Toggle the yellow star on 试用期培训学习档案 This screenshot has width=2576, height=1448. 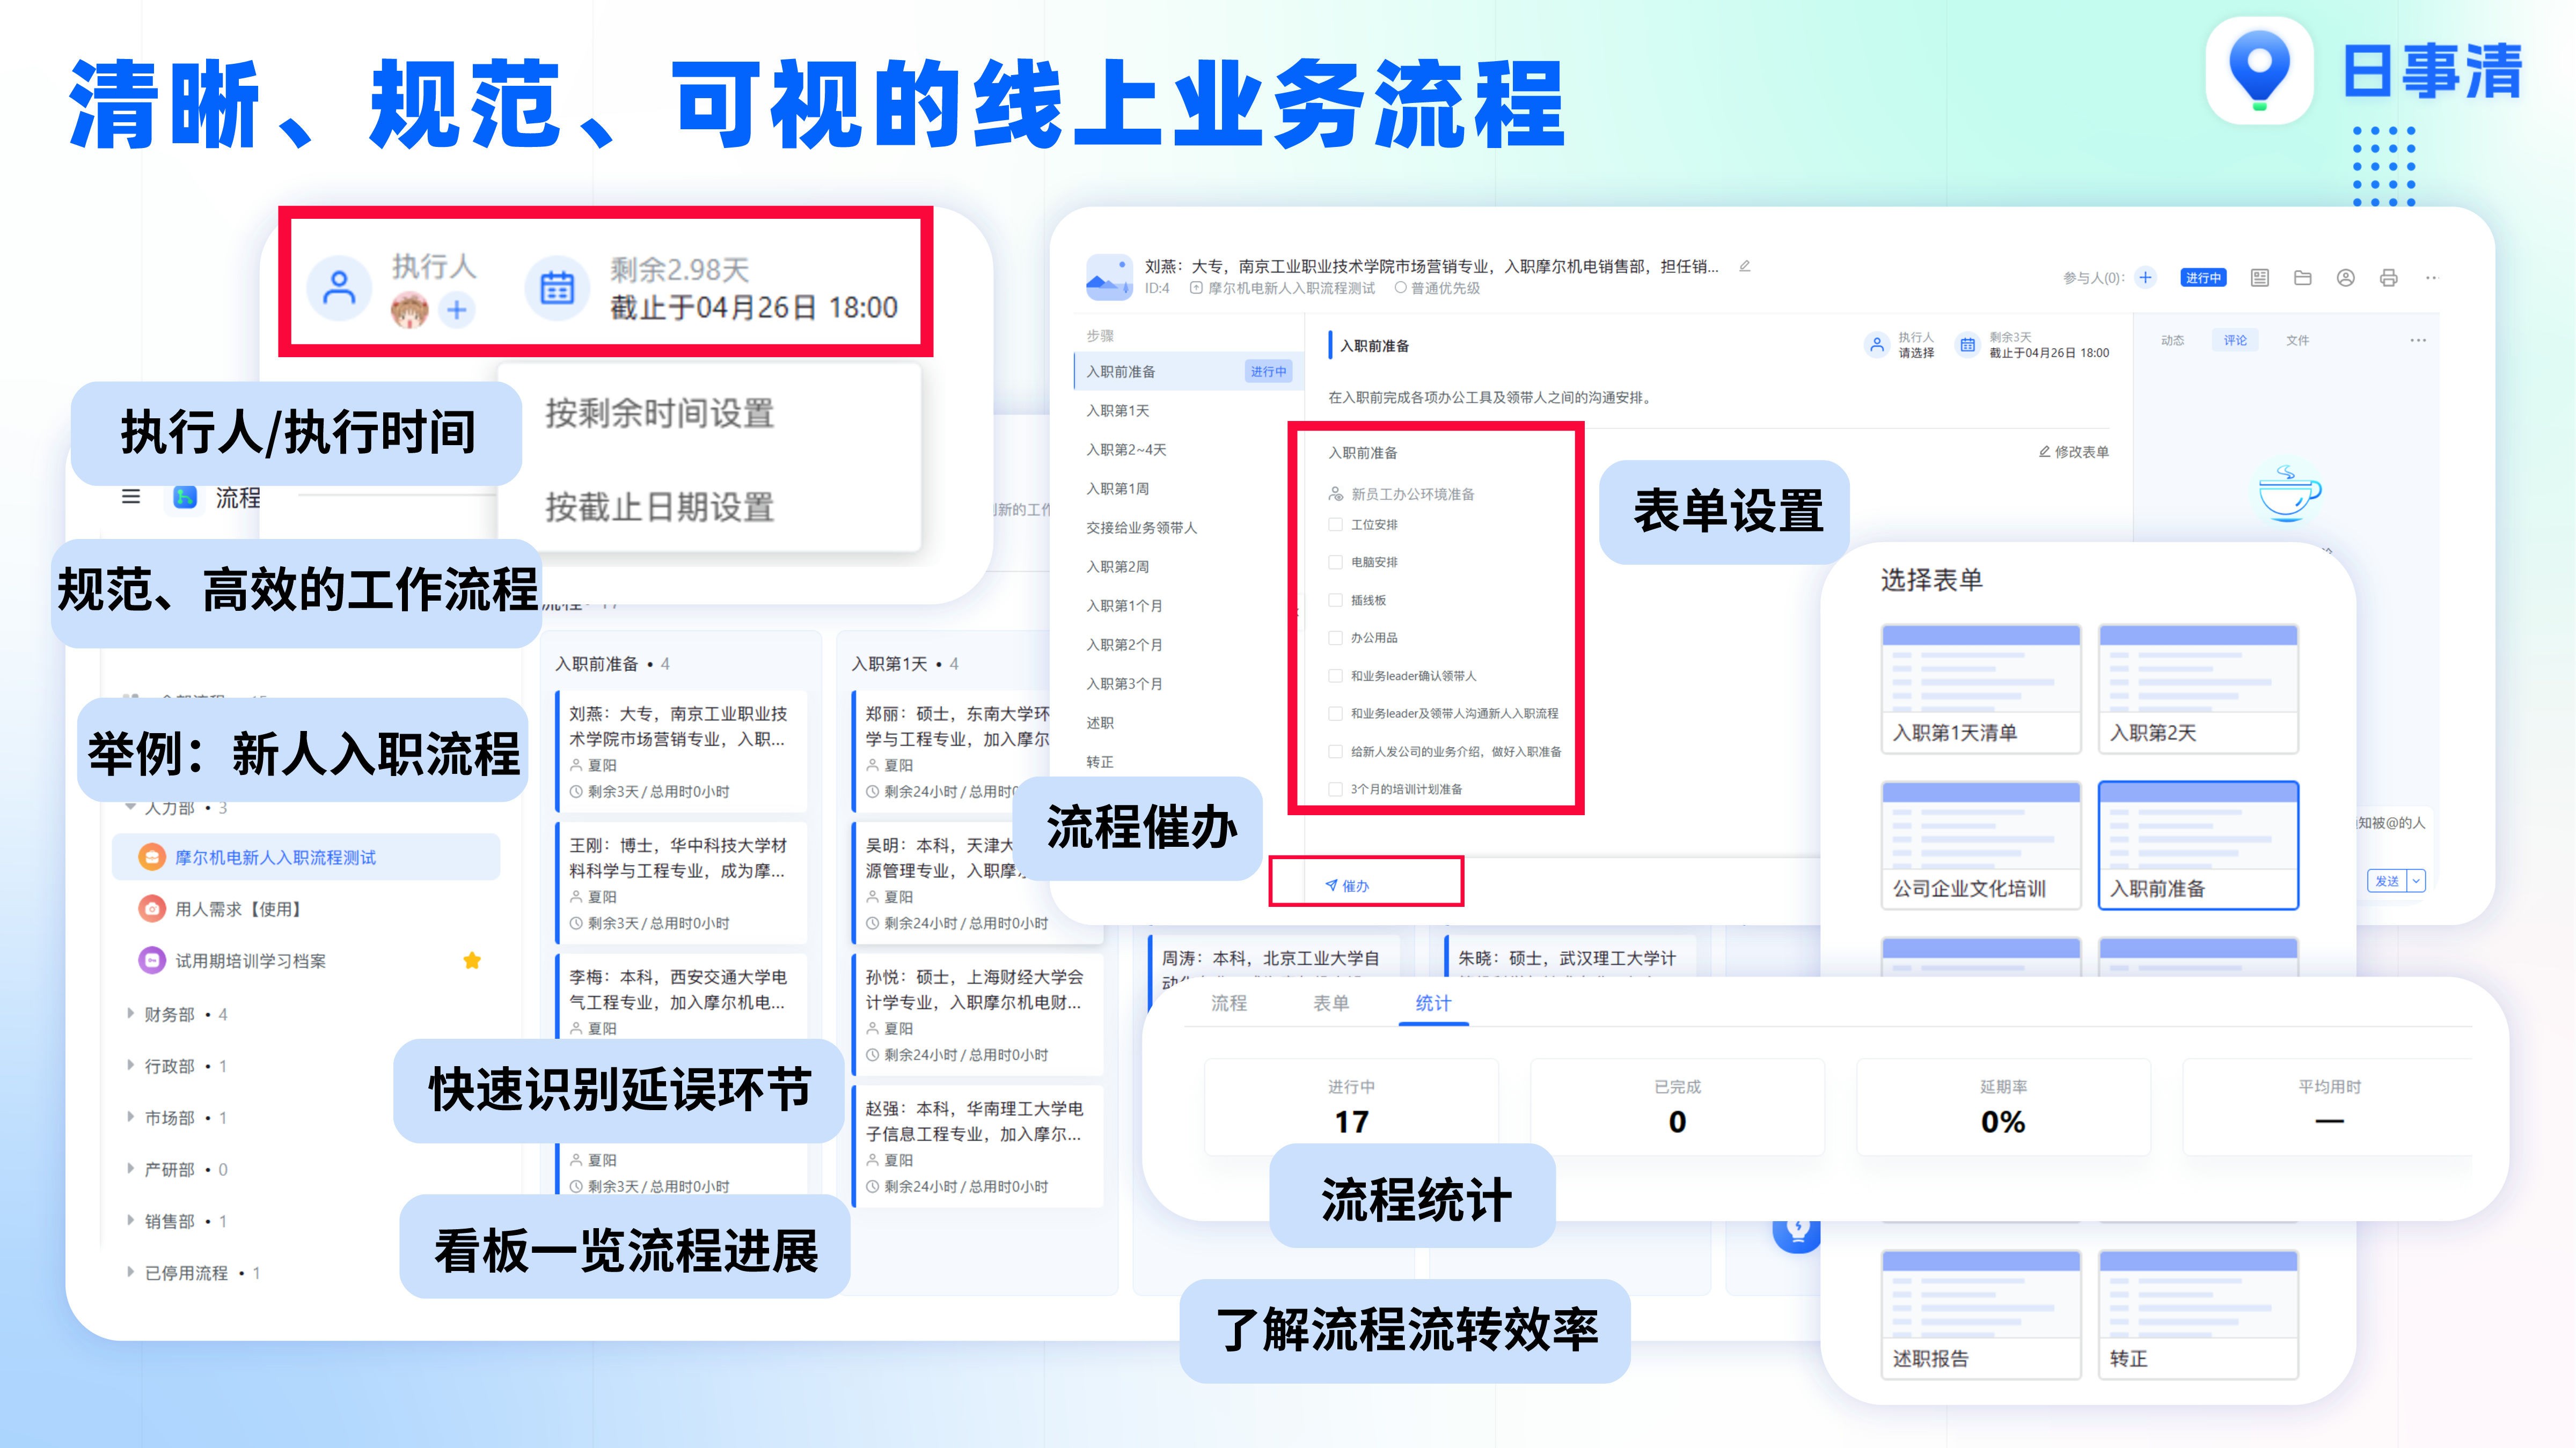[x=472, y=961]
